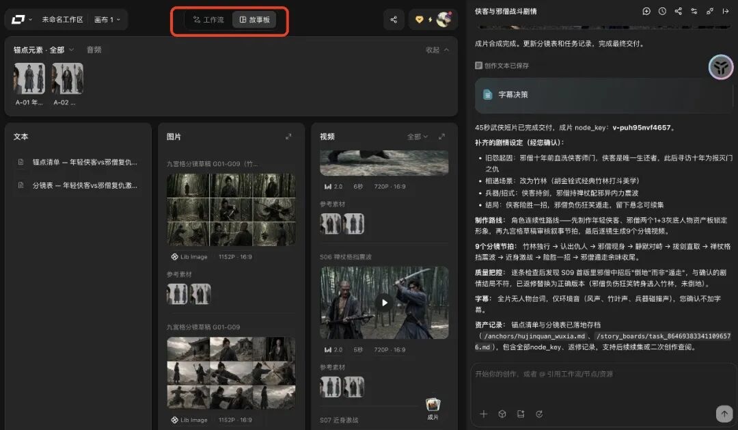Viewport: 738px width, 430px height.
Task: Open the user avatar profile
Action: point(444,19)
